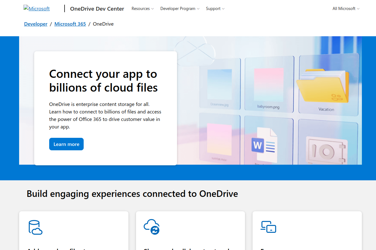Expand the Developer Program menu
Image resolution: width=376 pixels, height=250 pixels.
tap(180, 9)
